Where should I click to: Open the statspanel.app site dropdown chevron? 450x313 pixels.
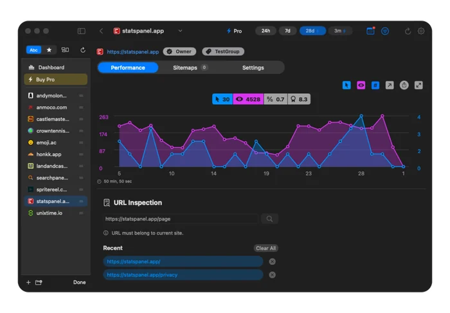180,31
